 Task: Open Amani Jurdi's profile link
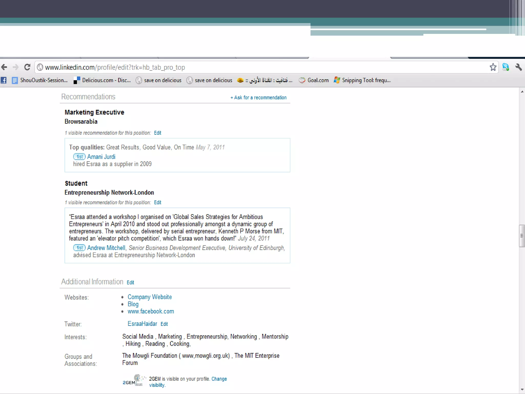click(101, 157)
